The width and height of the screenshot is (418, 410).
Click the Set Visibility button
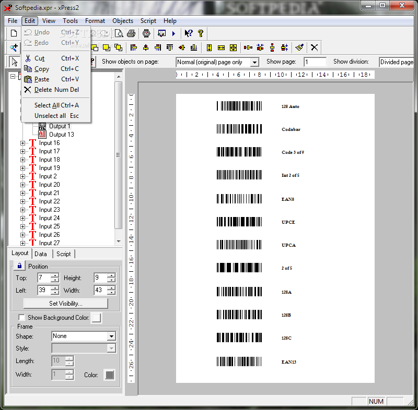pyautogui.click(x=66, y=303)
